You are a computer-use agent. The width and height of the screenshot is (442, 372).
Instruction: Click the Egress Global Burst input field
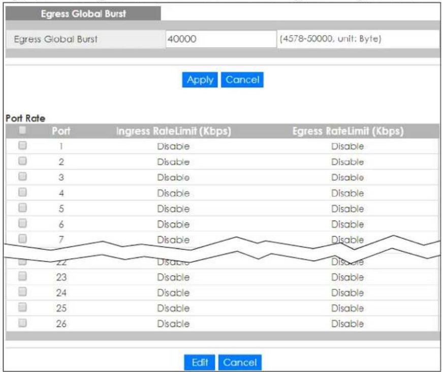(x=221, y=39)
